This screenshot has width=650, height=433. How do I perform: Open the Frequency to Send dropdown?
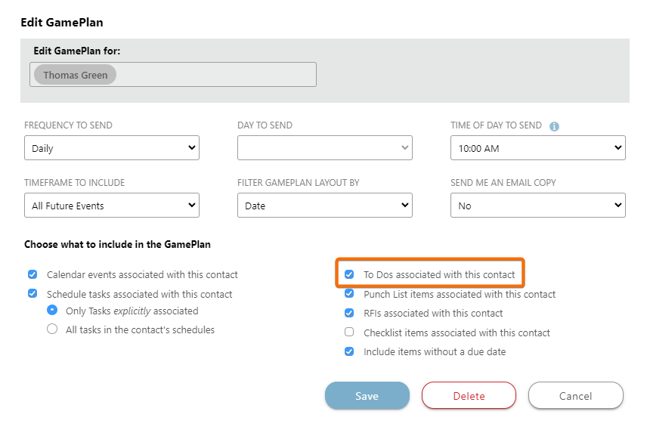tap(112, 148)
